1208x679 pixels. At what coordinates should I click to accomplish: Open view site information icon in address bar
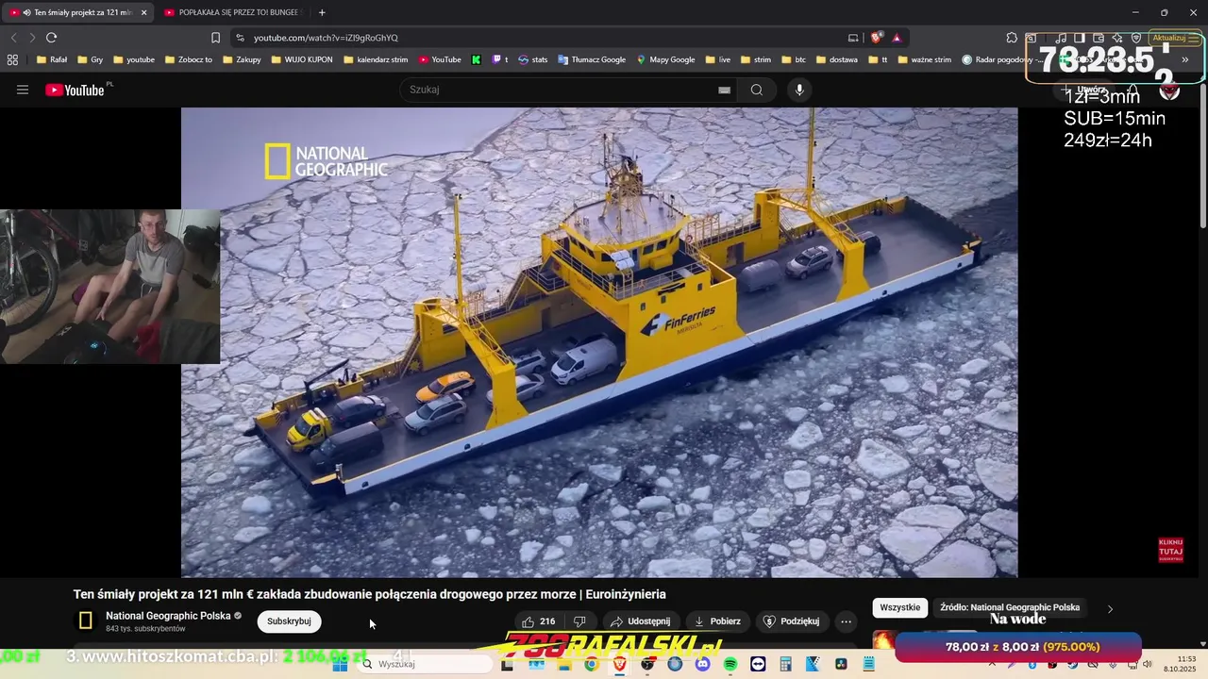[x=240, y=38]
